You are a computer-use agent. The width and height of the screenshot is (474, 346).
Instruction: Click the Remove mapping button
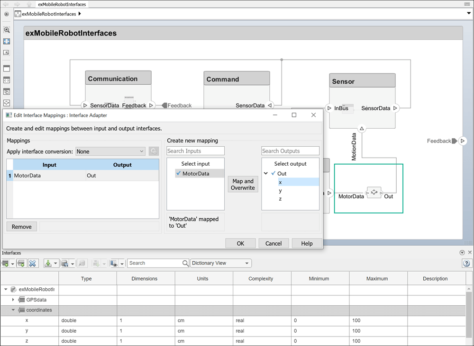(x=22, y=227)
